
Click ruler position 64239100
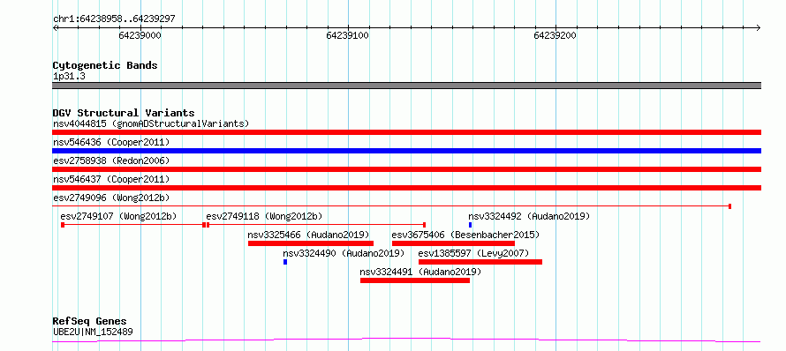pyautogui.click(x=347, y=35)
